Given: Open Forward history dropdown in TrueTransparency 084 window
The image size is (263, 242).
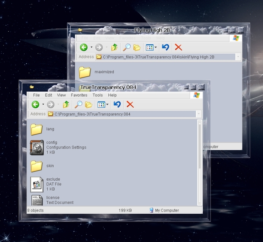Looking at the screenshot, I should [x=58, y=104].
